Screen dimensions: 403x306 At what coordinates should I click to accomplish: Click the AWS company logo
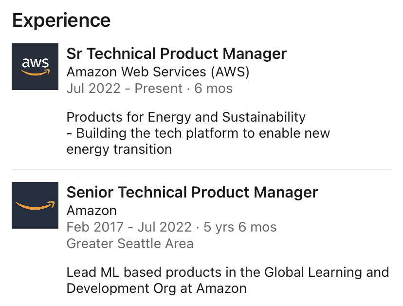[35, 67]
